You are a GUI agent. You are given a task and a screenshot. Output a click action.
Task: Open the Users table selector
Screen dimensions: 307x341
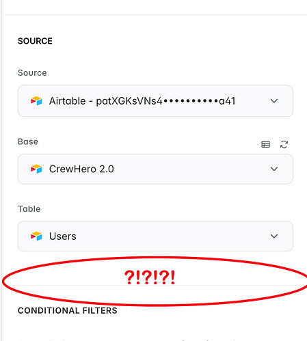pos(155,236)
